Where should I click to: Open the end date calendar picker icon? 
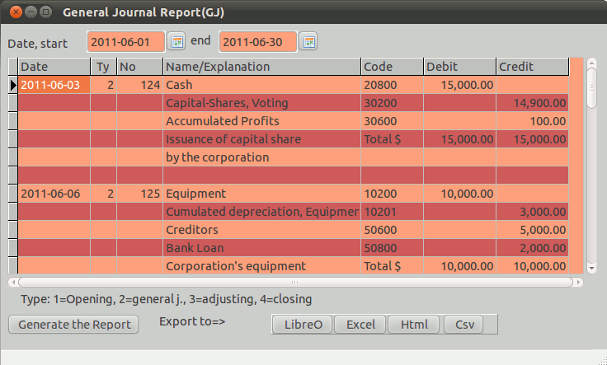point(308,41)
